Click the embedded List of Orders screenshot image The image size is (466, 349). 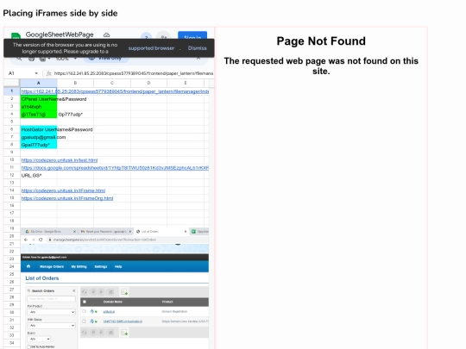tap(115, 288)
